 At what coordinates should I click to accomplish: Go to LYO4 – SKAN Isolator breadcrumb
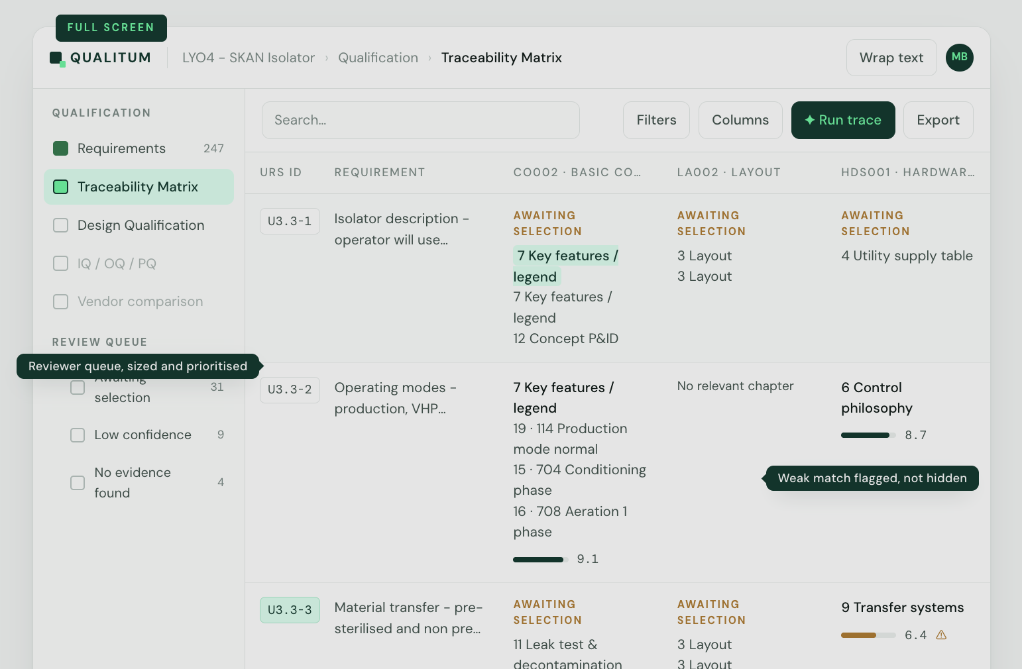249,58
